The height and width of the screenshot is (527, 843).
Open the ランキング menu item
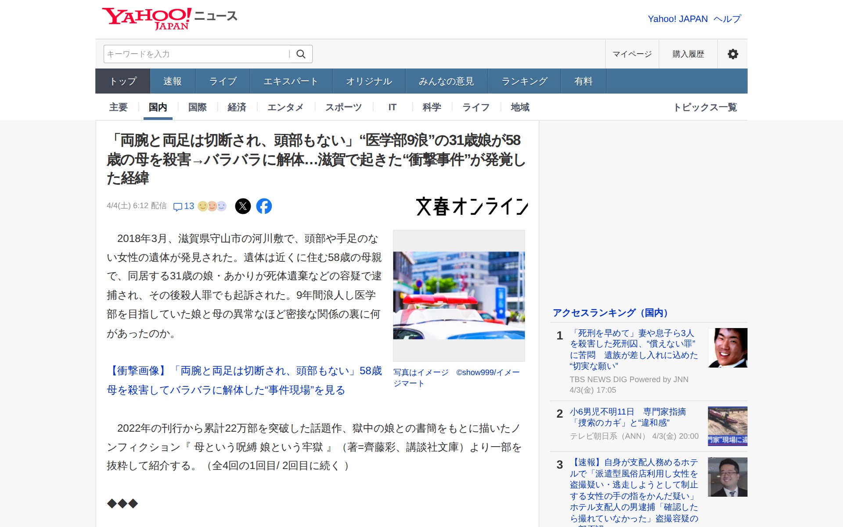pos(524,81)
